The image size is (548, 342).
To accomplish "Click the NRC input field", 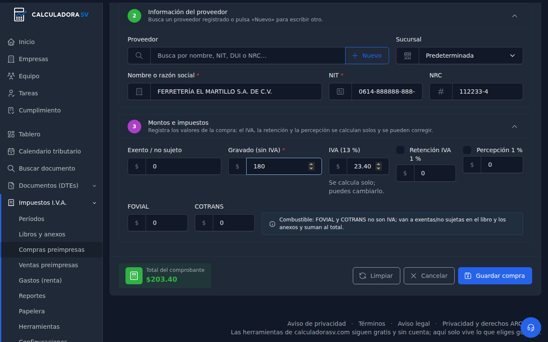I will click(488, 91).
